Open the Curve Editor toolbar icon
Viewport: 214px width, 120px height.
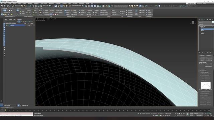(98, 6)
